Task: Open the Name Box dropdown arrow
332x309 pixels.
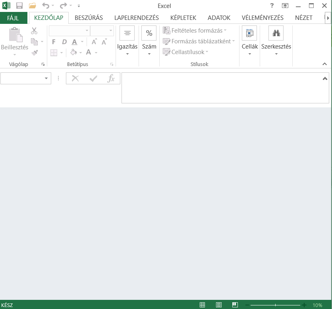Action: click(46, 78)
